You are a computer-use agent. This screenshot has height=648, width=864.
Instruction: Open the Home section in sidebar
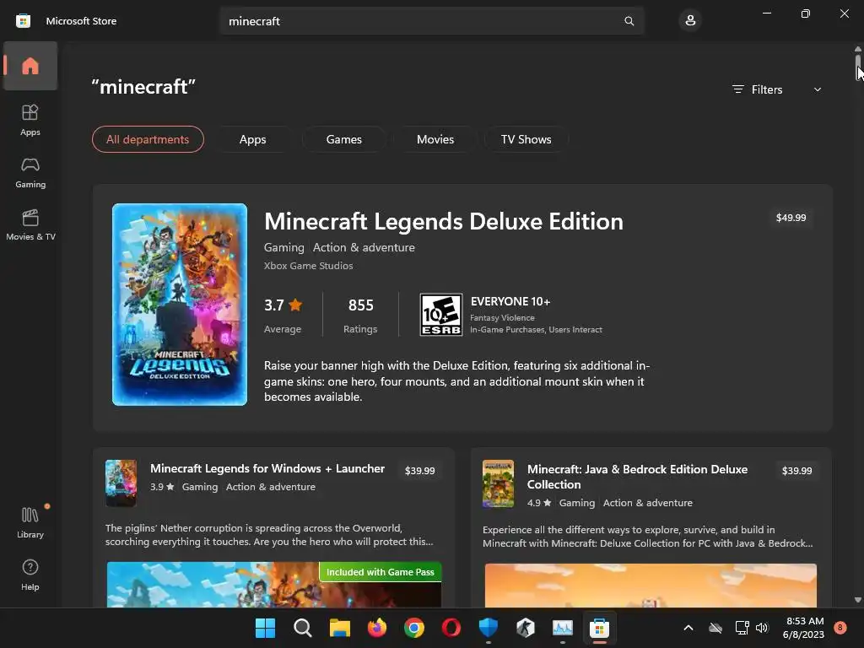(x=30, y=66)
